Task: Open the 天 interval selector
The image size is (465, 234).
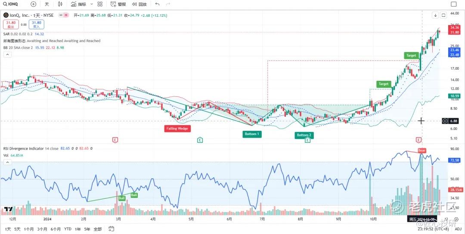Action: (x=46, y=4)
